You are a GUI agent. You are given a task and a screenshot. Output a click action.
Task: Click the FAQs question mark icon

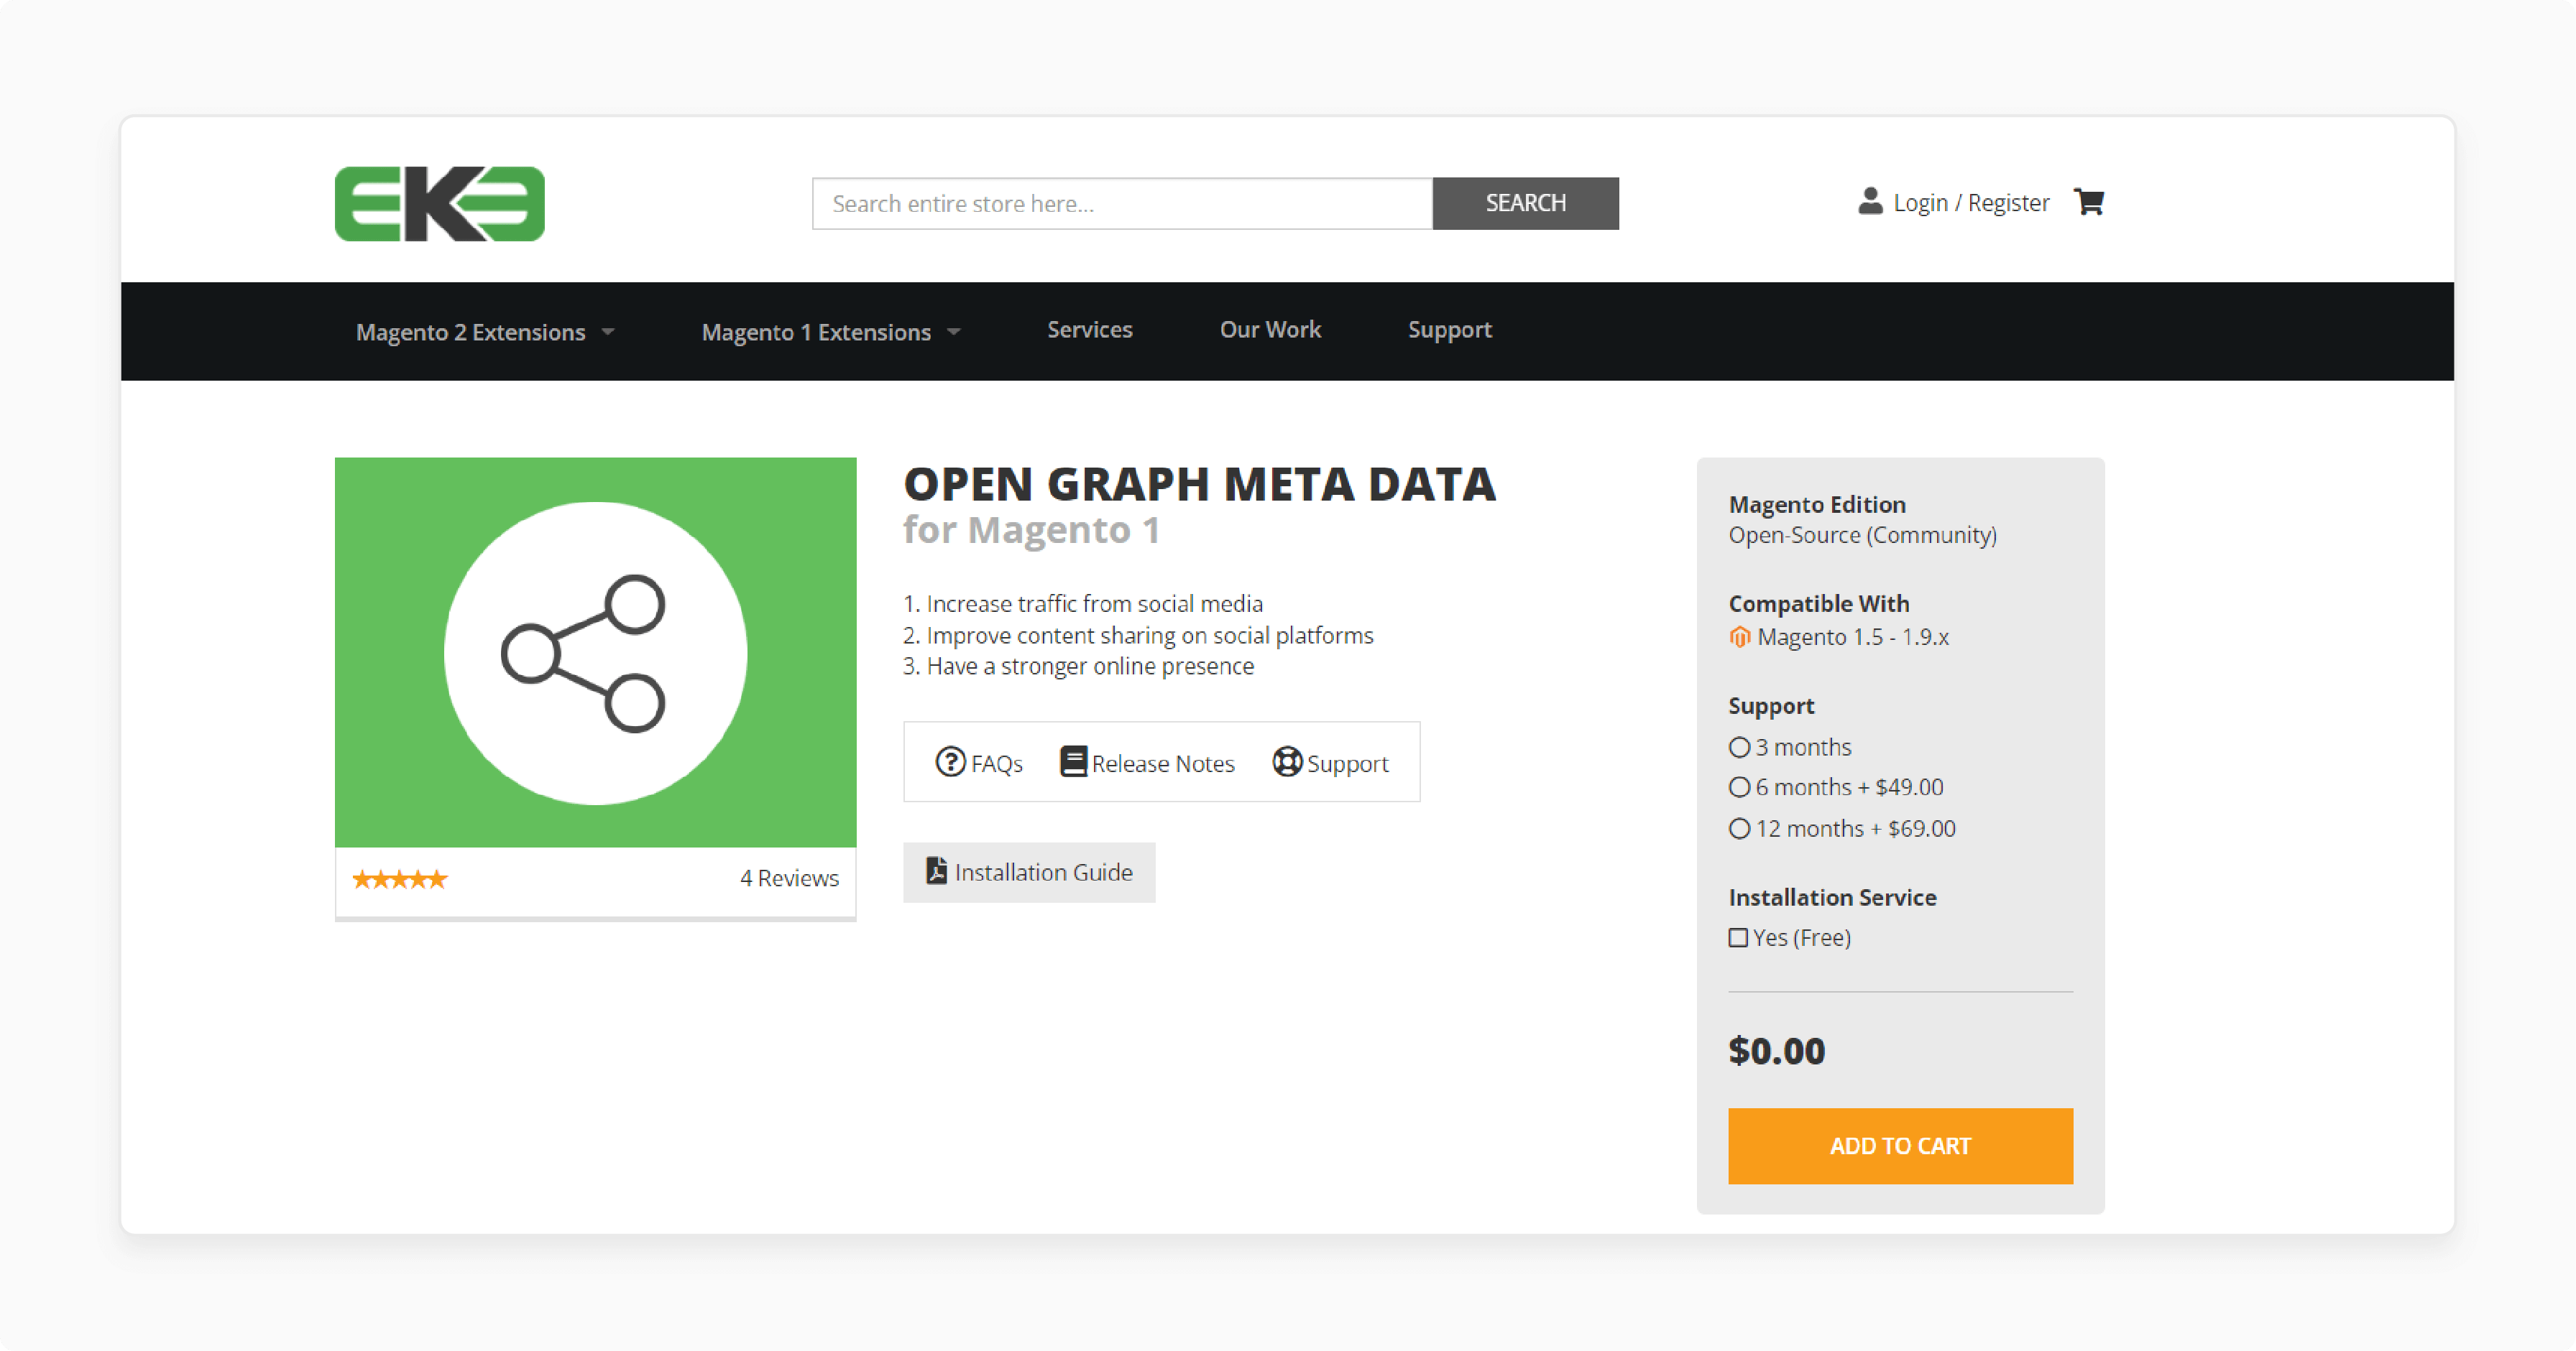pos(951,761)
